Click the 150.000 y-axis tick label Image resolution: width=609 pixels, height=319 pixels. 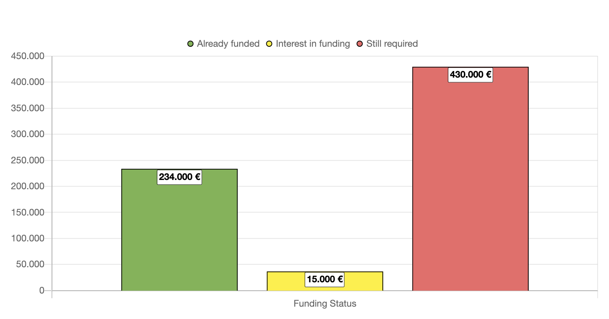[x=28, y=212]
